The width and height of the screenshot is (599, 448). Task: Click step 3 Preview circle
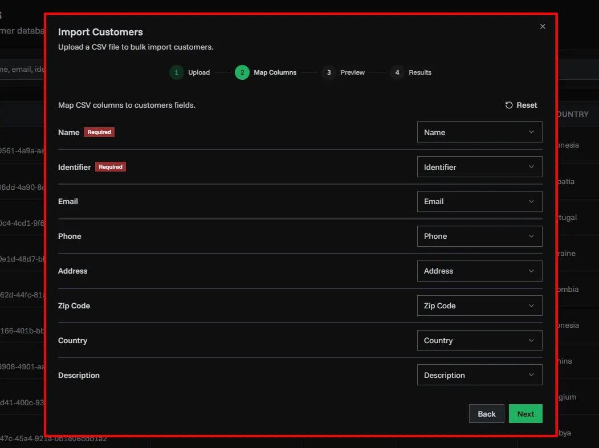(x=329, y=72)
